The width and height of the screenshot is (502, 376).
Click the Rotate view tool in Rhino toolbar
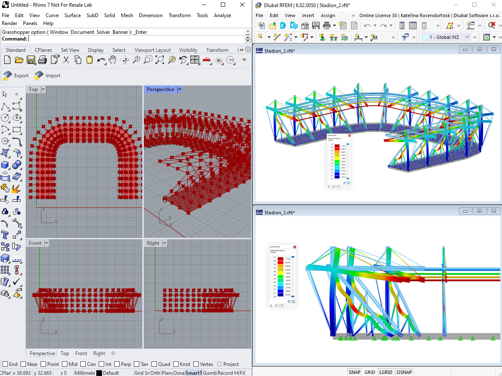click(x=124, y=60)
